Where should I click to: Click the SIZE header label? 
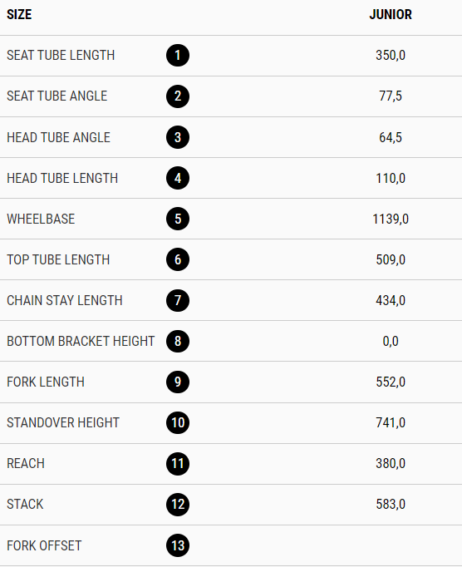(x=19, y=14)
